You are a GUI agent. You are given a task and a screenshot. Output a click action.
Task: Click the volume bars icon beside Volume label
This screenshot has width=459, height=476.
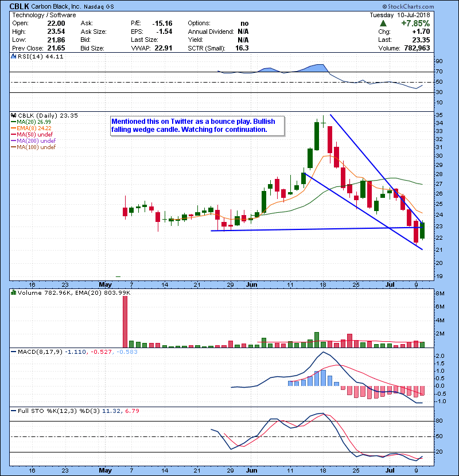coord(13,292)
